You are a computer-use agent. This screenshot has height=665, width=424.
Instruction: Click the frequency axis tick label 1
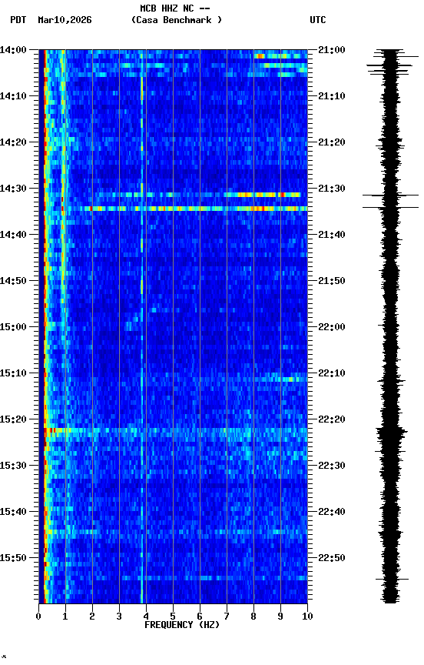(65, 617)
